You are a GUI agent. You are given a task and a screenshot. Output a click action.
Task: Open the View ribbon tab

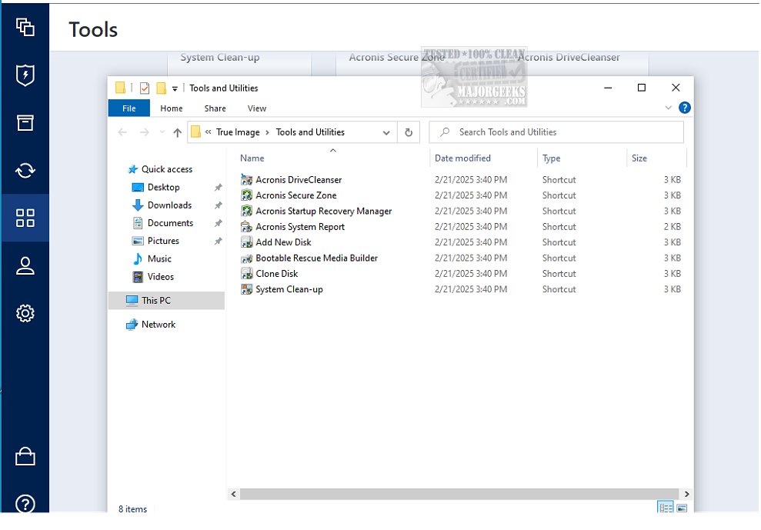pos(257,108)
